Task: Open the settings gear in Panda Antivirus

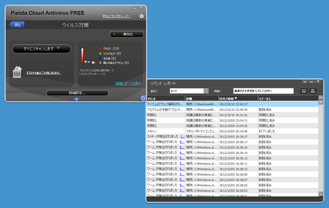Action: tap(142, 16)
